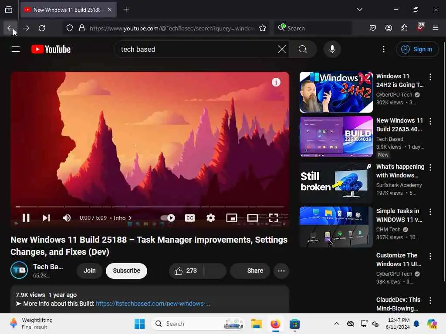
Task: Join the Tech Based channel
Action: 90,271
